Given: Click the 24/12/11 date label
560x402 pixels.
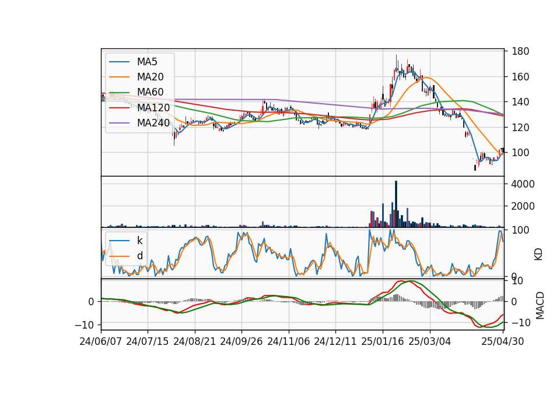Looking at the screenshot, I should click(x=335, y=341).
